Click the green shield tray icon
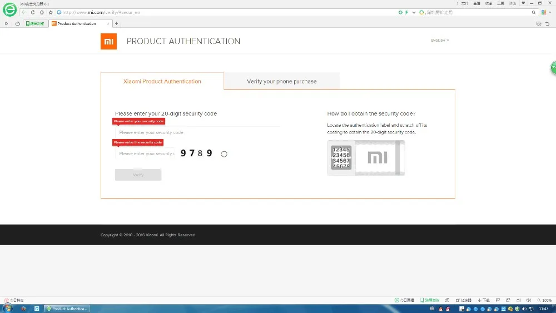 pyautogui.click(x=517, y=309)
